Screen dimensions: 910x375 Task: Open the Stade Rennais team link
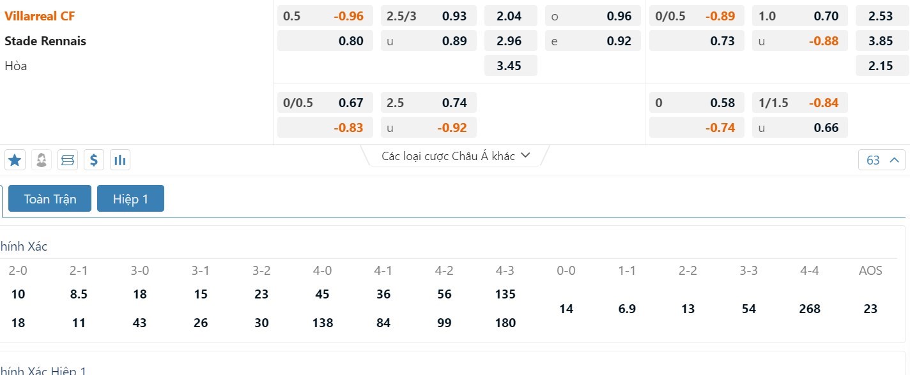[x=45, y=41]
